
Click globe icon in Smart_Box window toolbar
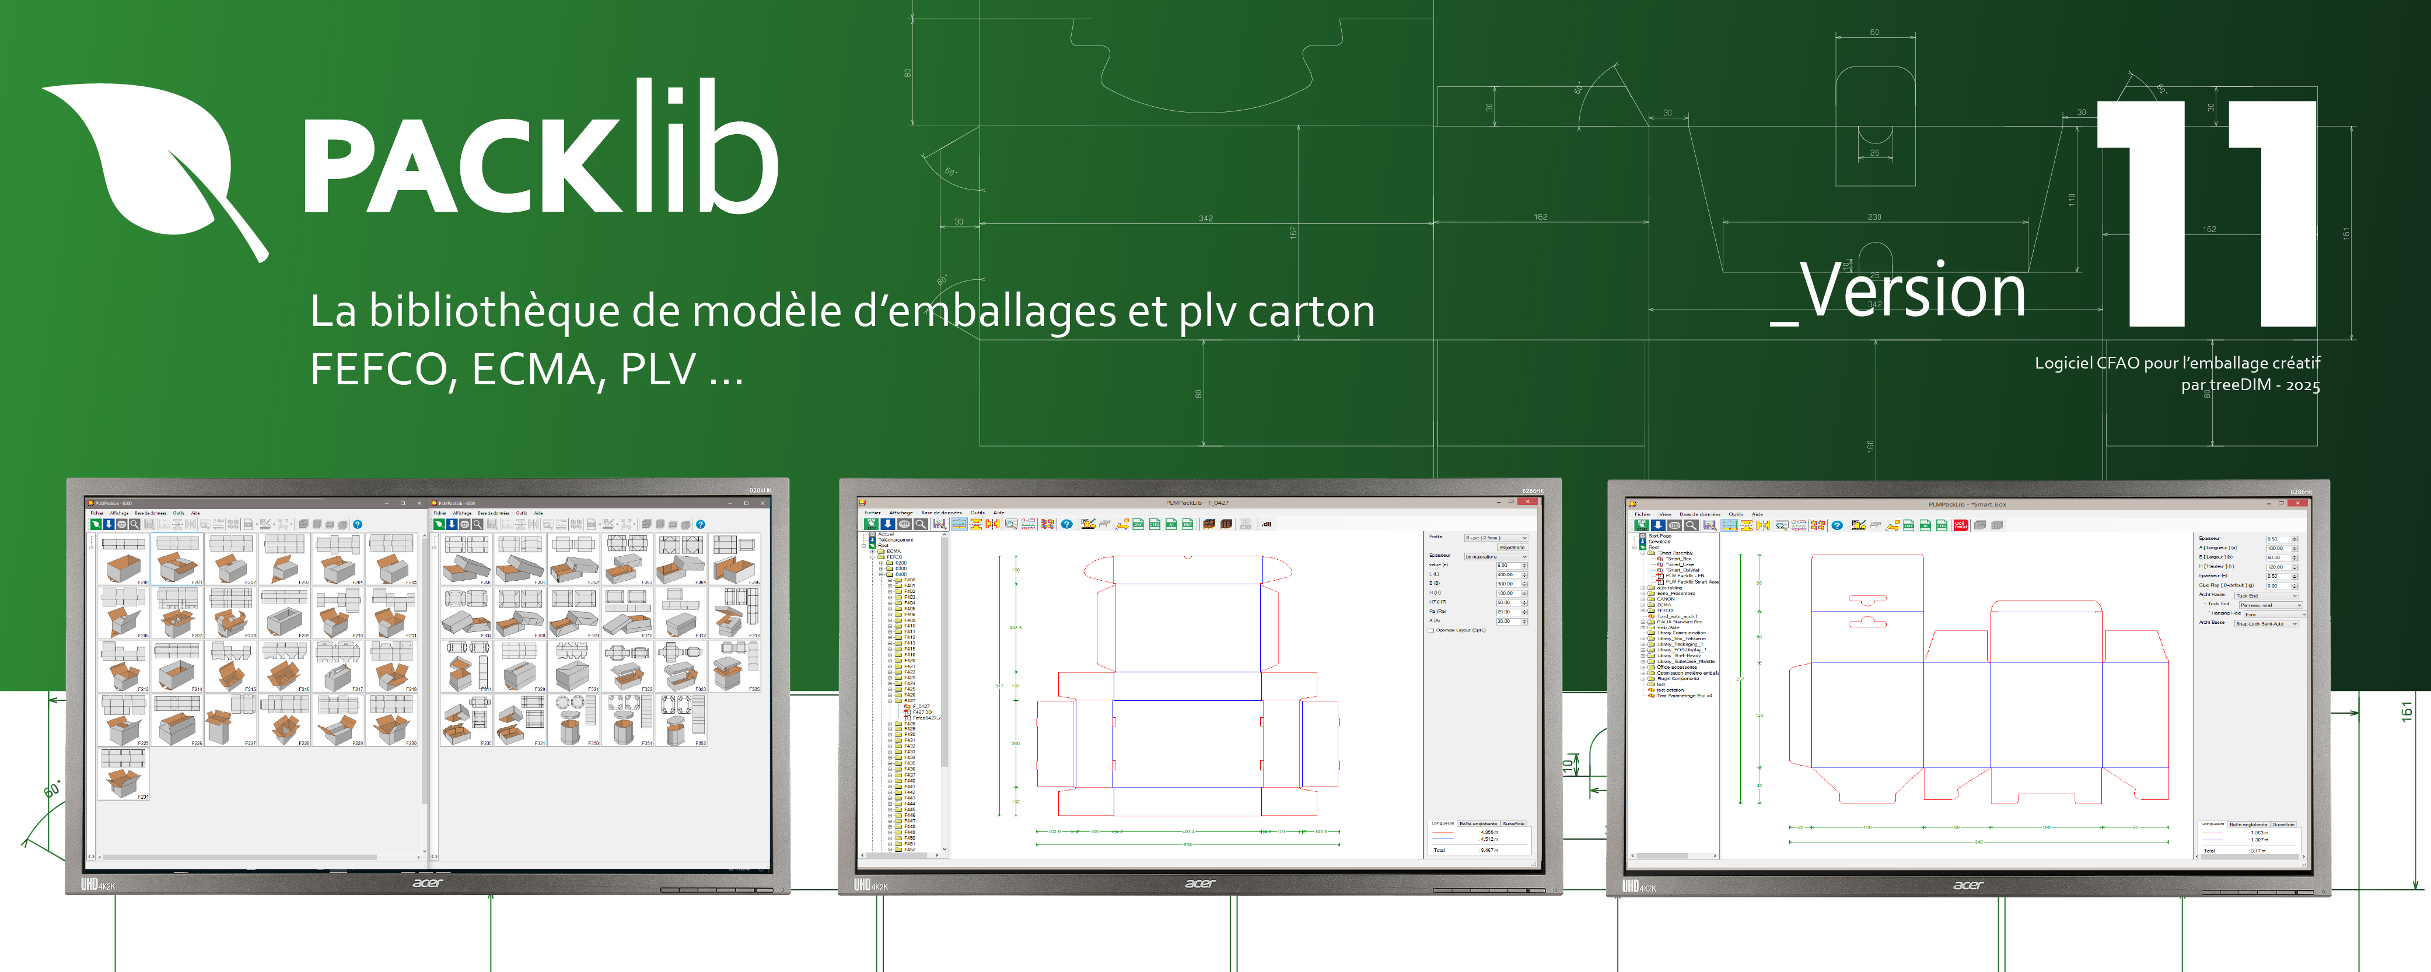click(1675, 525)
